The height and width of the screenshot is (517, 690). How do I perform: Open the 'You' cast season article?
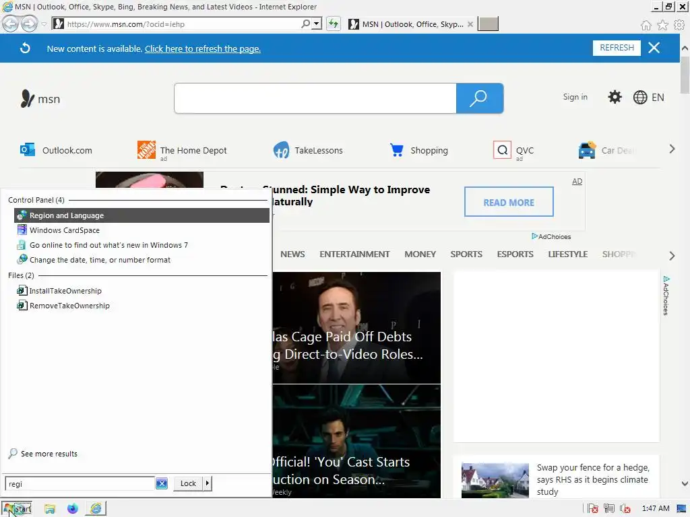tap(356, 442)
